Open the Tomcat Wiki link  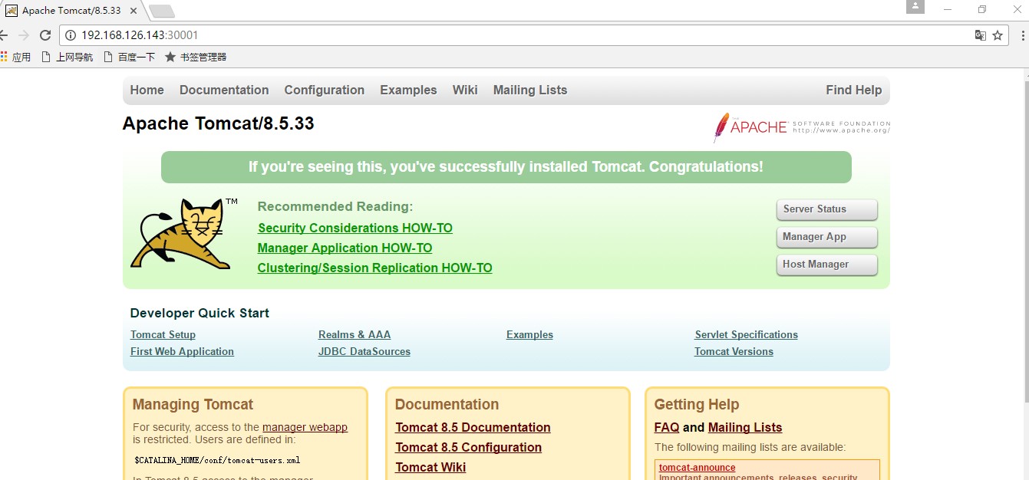coord(430,467)
